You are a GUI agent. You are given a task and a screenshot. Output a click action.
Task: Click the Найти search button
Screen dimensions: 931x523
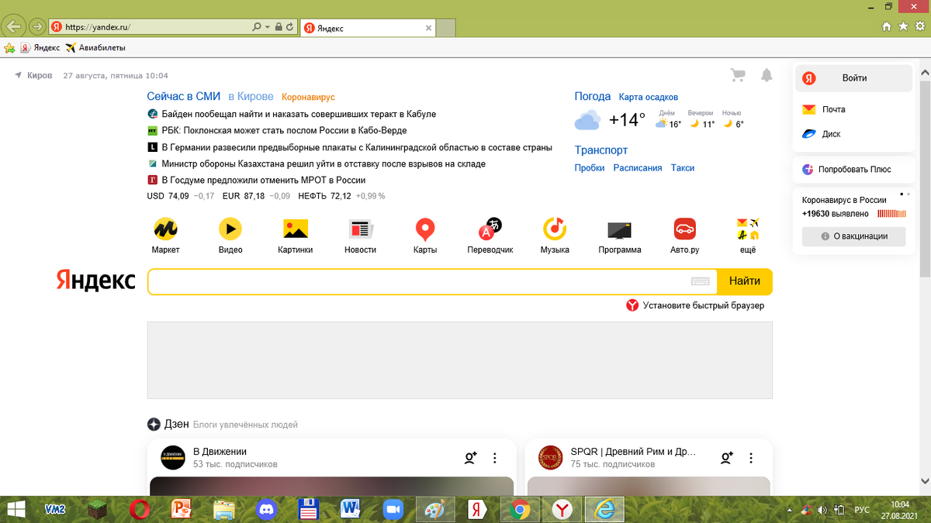pos(744,281)
